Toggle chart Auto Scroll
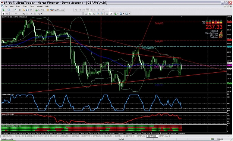 pyautogui.click(x=107, y=14)
